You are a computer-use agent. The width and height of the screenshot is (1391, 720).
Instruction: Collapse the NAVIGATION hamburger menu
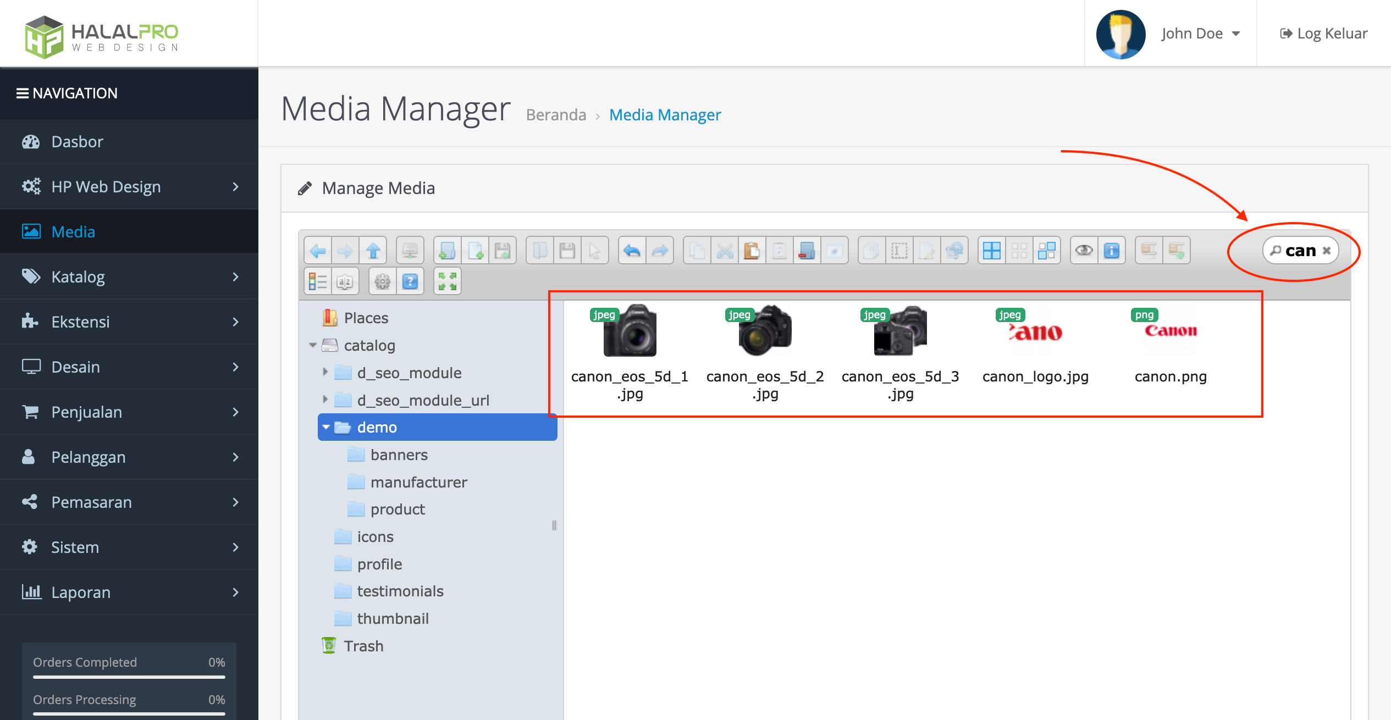click(x=23, y=93)
